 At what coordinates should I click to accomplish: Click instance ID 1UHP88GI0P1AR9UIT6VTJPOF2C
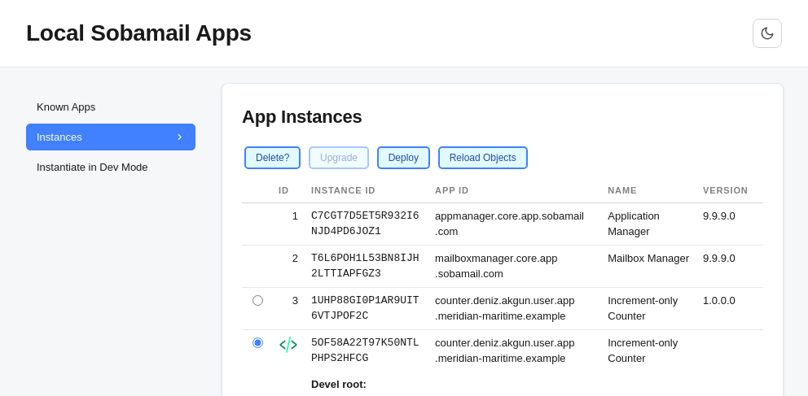[x=365, y=308]
